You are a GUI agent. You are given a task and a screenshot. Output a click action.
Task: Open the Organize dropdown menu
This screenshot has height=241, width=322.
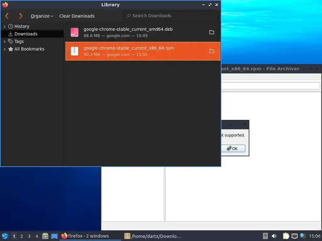coord(42,16)
